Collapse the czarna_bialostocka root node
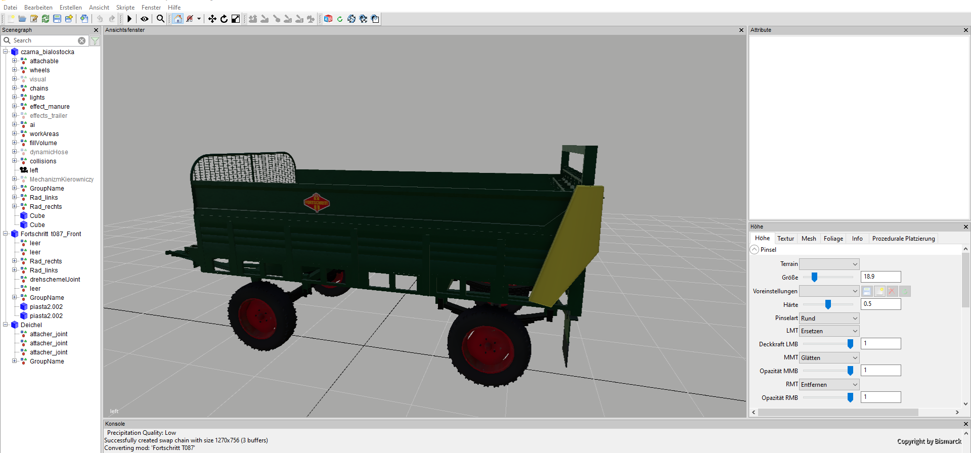The height and width of the screenshot is (453, 971). coord(6,52)
